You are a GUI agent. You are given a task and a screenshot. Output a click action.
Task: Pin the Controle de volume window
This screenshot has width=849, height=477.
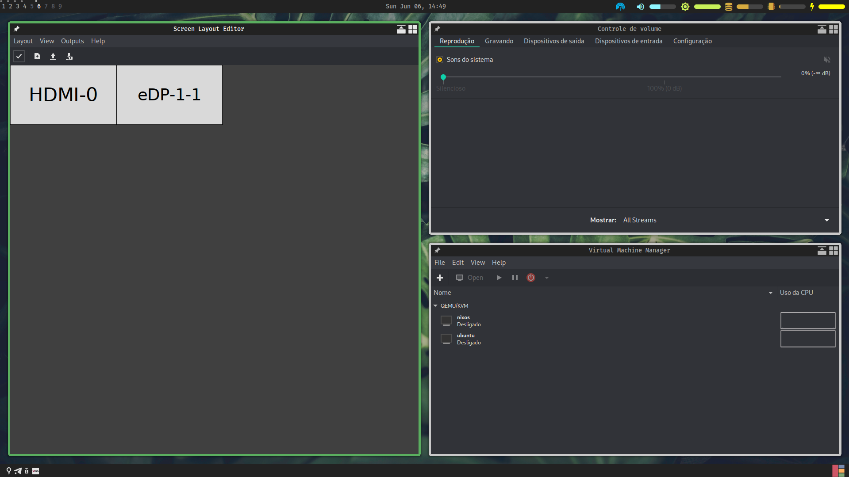pos(438,29)
